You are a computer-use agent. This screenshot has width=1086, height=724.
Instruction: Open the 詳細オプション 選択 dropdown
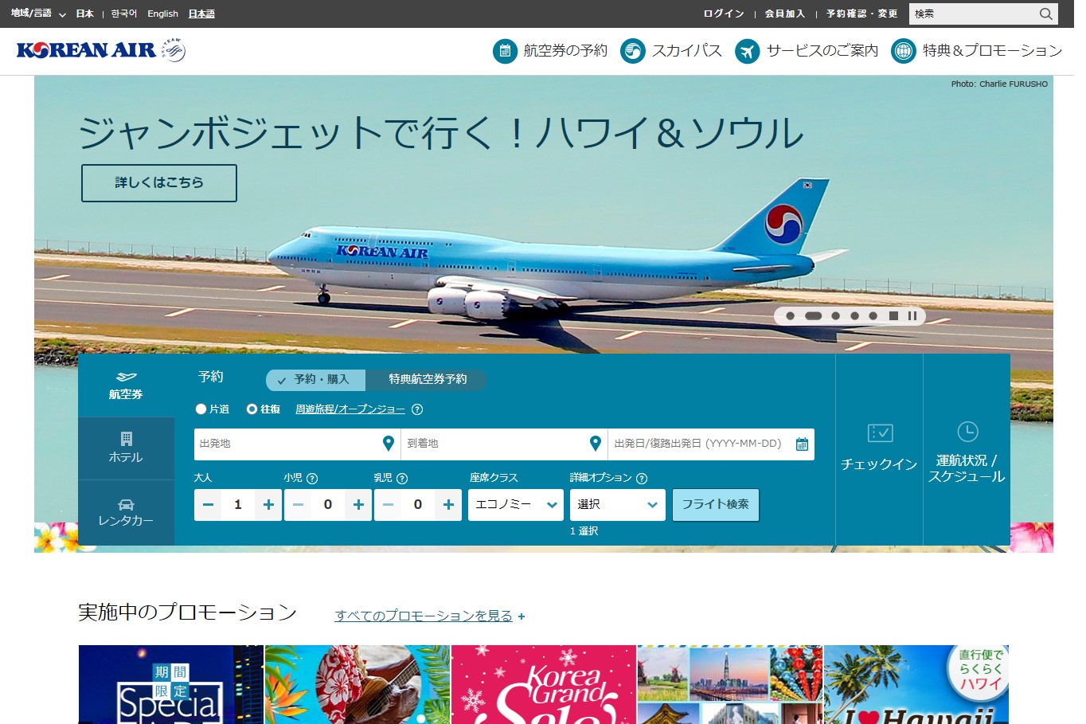coord(618,505)
